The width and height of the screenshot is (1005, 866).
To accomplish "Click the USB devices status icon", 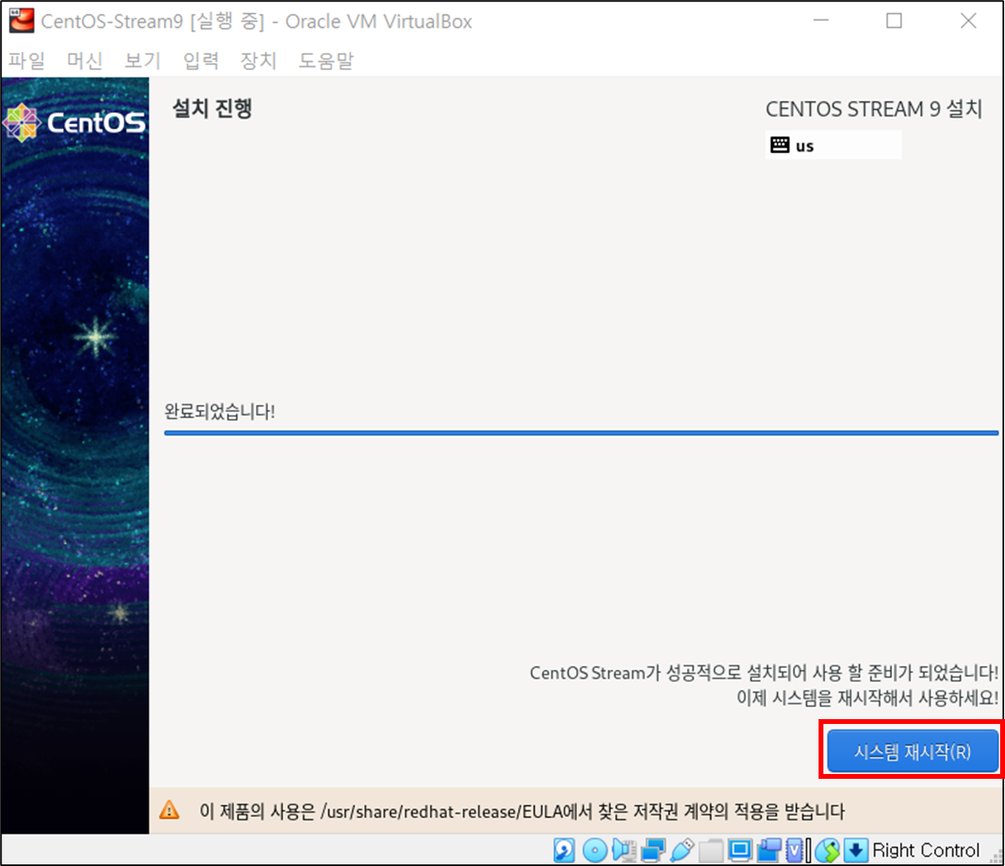I will (682, 850).
